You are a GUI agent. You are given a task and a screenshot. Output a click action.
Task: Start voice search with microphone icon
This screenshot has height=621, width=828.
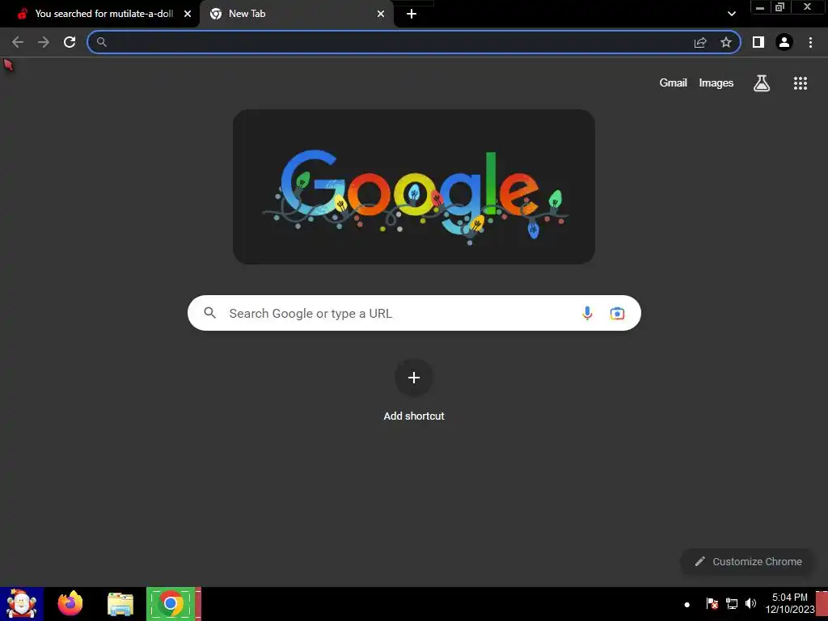click(x=587, y=313)
